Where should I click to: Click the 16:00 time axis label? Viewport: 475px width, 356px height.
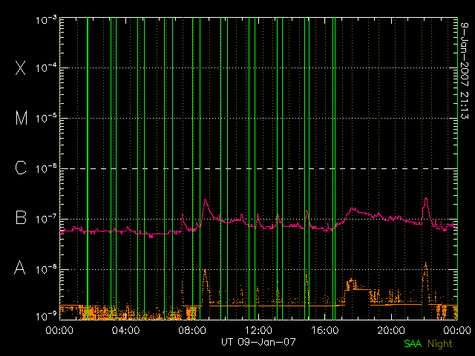click(x=325, y=330)
